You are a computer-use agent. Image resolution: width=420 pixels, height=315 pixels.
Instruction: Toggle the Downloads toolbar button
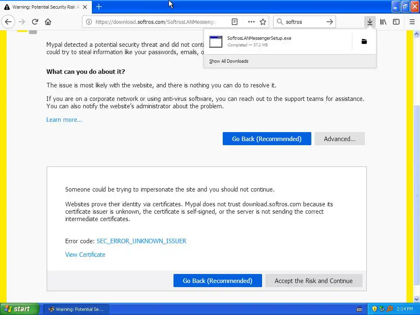point(370,22)
